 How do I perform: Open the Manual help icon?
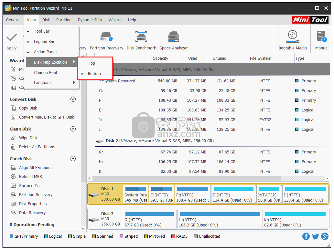click(x=321, y=37)
